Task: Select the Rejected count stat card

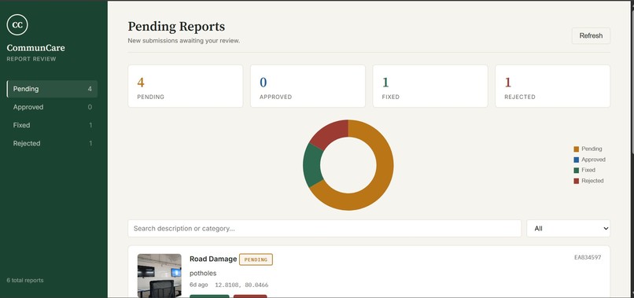Action: (553, 86)
